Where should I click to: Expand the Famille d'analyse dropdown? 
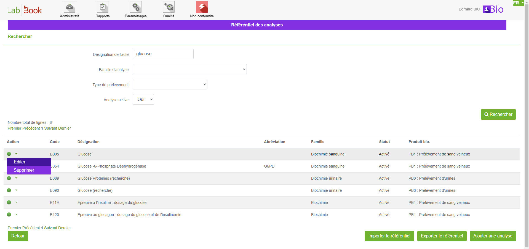[190, 69]
